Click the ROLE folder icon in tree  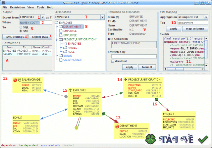point(65,52)
